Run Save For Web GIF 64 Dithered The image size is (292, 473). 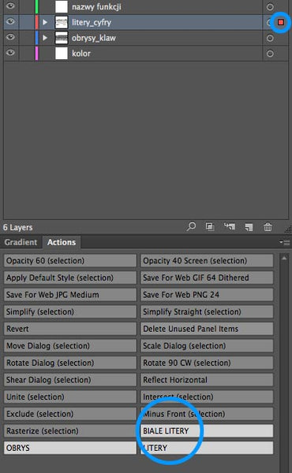tap(207, 277)
